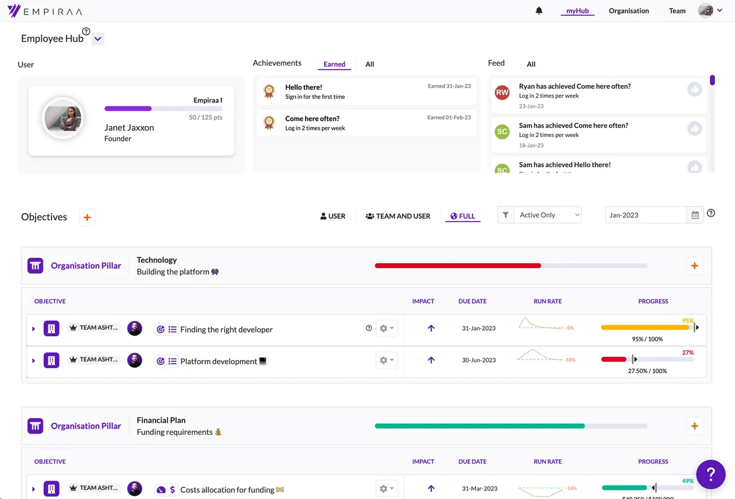
Task: Like Ryan's Come here often feed post
Action: [x=694, y=89]
